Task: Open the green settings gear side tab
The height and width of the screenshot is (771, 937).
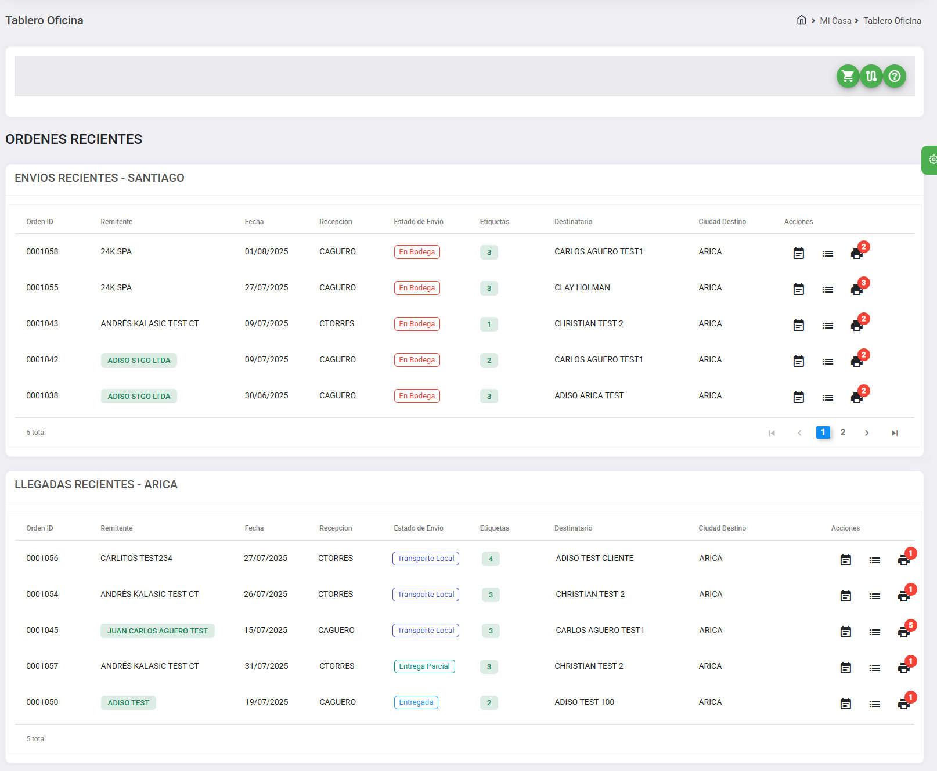Action: pos(931,160)
